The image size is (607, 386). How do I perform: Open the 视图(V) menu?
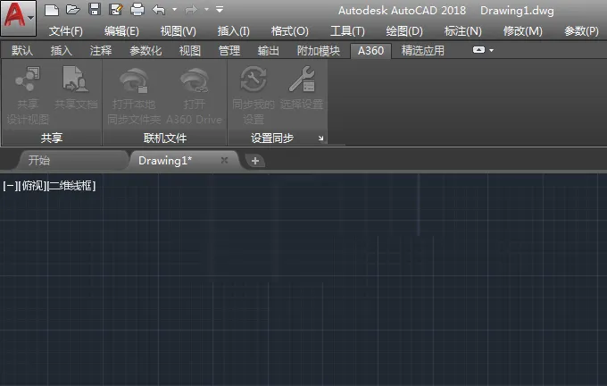click(x=178, y=31)
